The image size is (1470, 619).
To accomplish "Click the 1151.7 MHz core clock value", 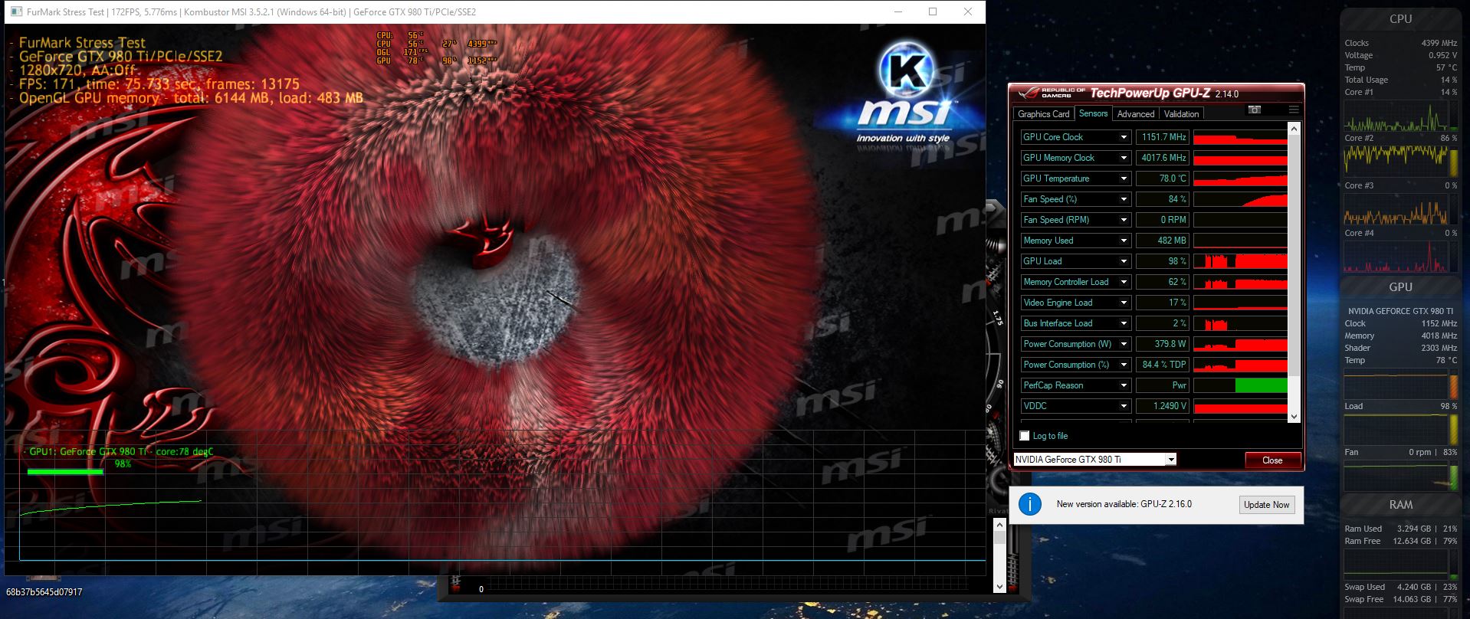I will point(1163,137).
